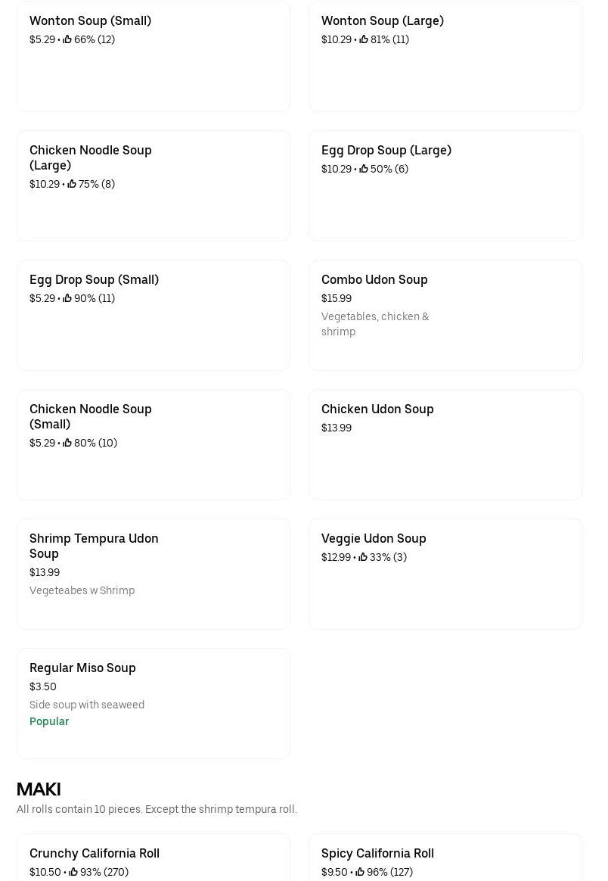This screenshot has width=608, height=881.
Task: Open the Chicken Udon Soup item
Action: (x=445, y=444)
